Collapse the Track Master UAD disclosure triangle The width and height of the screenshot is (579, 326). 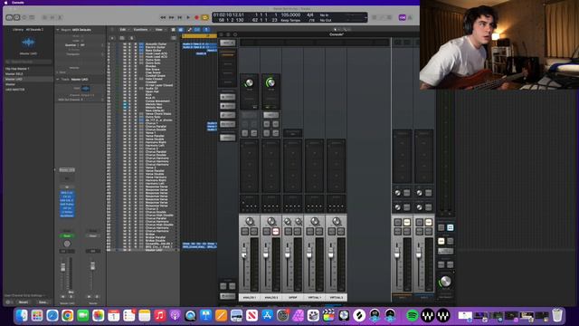pyautogui.click(x=58, y=79)
